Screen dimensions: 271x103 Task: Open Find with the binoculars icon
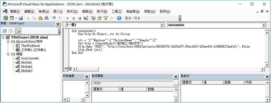46,18
